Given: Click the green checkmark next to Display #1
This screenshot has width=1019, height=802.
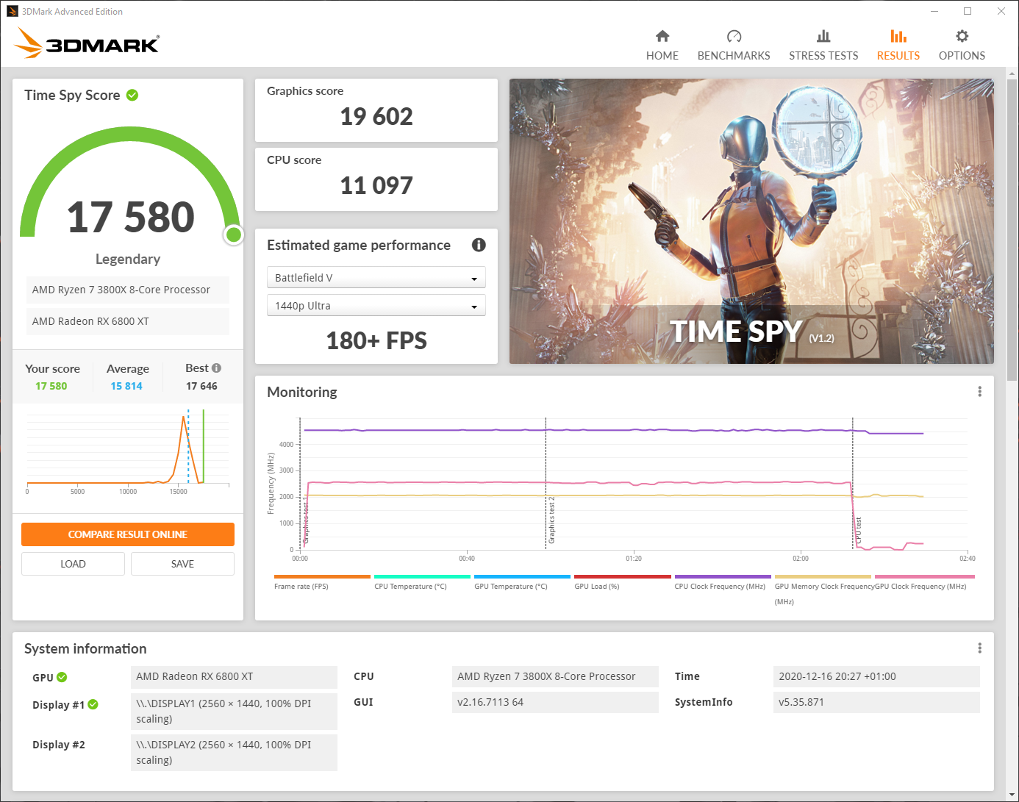Looking at the screenshot, I should click(x=93, y=704).
